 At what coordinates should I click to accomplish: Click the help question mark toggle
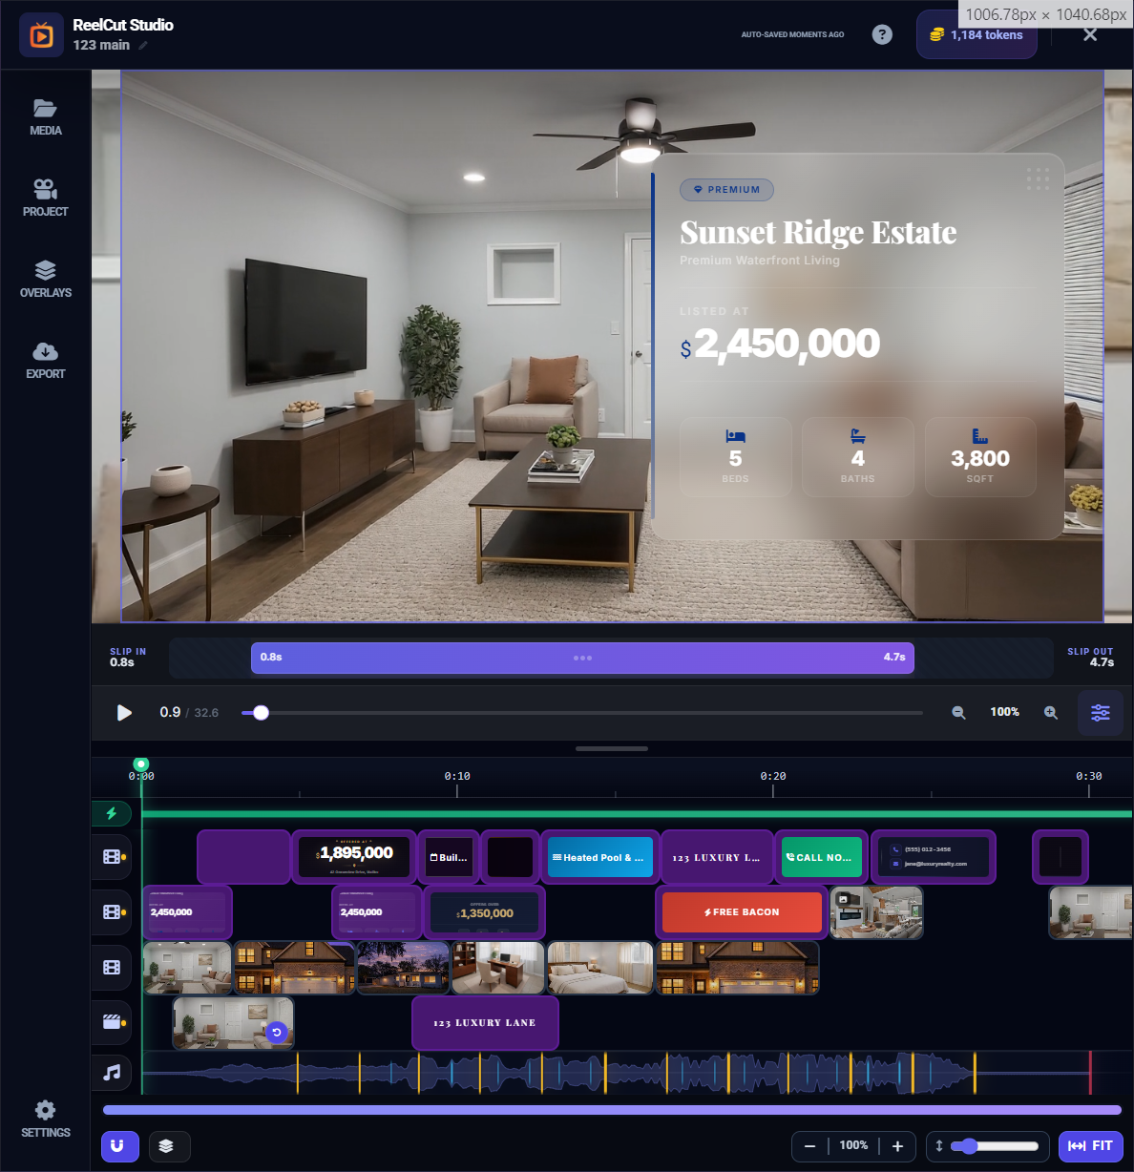coord(881,33)
